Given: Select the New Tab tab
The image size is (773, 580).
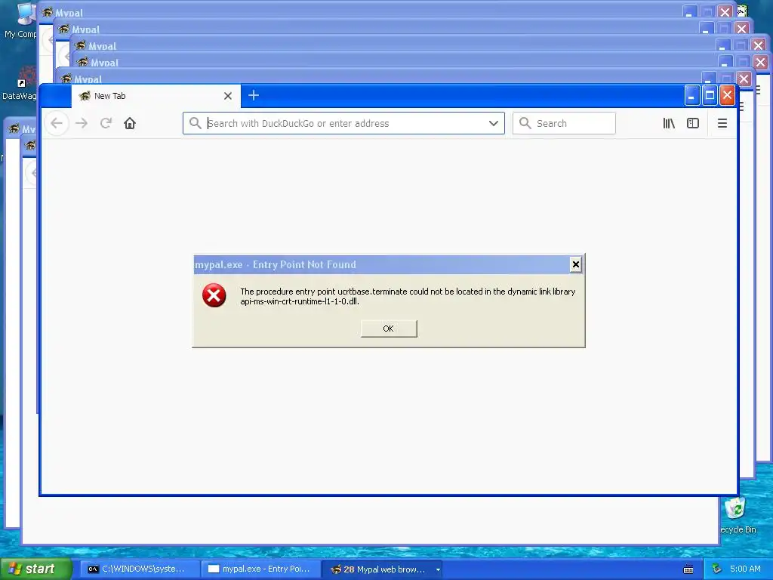Looking at the screenshot, I should (x=156, y=96).
